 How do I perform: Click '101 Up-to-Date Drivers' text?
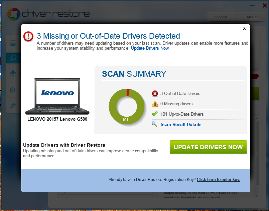click(182, 114)
